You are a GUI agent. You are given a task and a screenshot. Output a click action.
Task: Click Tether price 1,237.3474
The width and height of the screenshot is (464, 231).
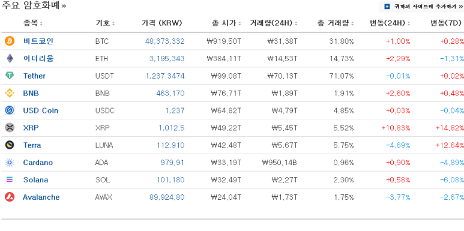click(x=165, y=76)
